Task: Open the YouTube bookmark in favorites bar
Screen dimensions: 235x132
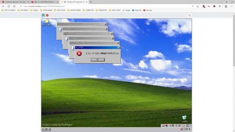Action: pos(148,10)
